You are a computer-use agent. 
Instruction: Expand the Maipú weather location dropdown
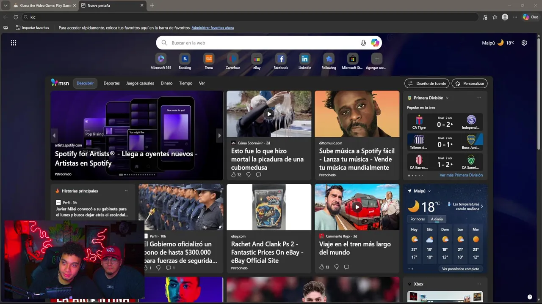(x=429, y=191)
